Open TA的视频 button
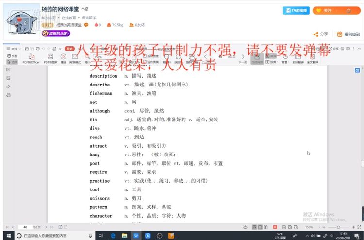The height and width of the screenshot is (240, 364). pyautogui.click(x=296, y=10)
